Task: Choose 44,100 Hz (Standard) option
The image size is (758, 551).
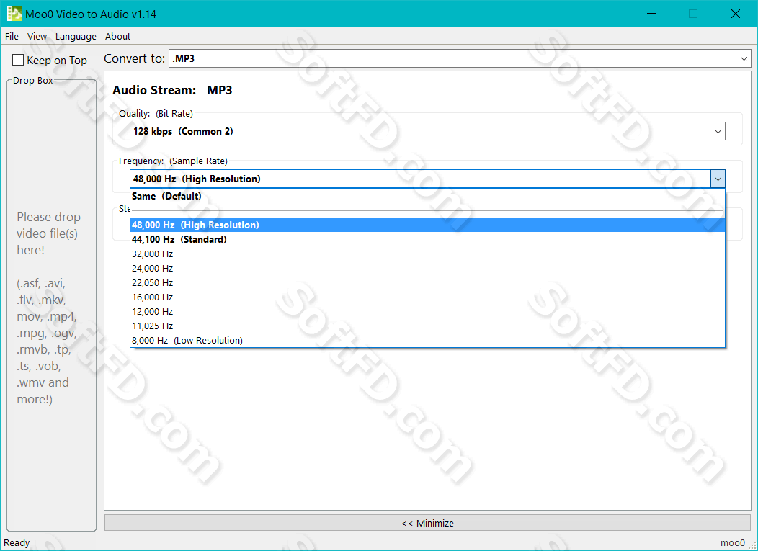Action: [x=427, y=239]
